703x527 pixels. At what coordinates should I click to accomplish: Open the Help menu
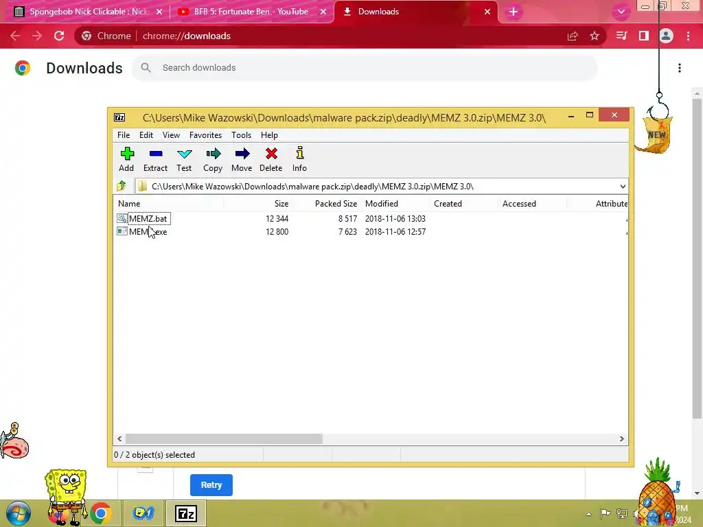(x=269, y=135)
